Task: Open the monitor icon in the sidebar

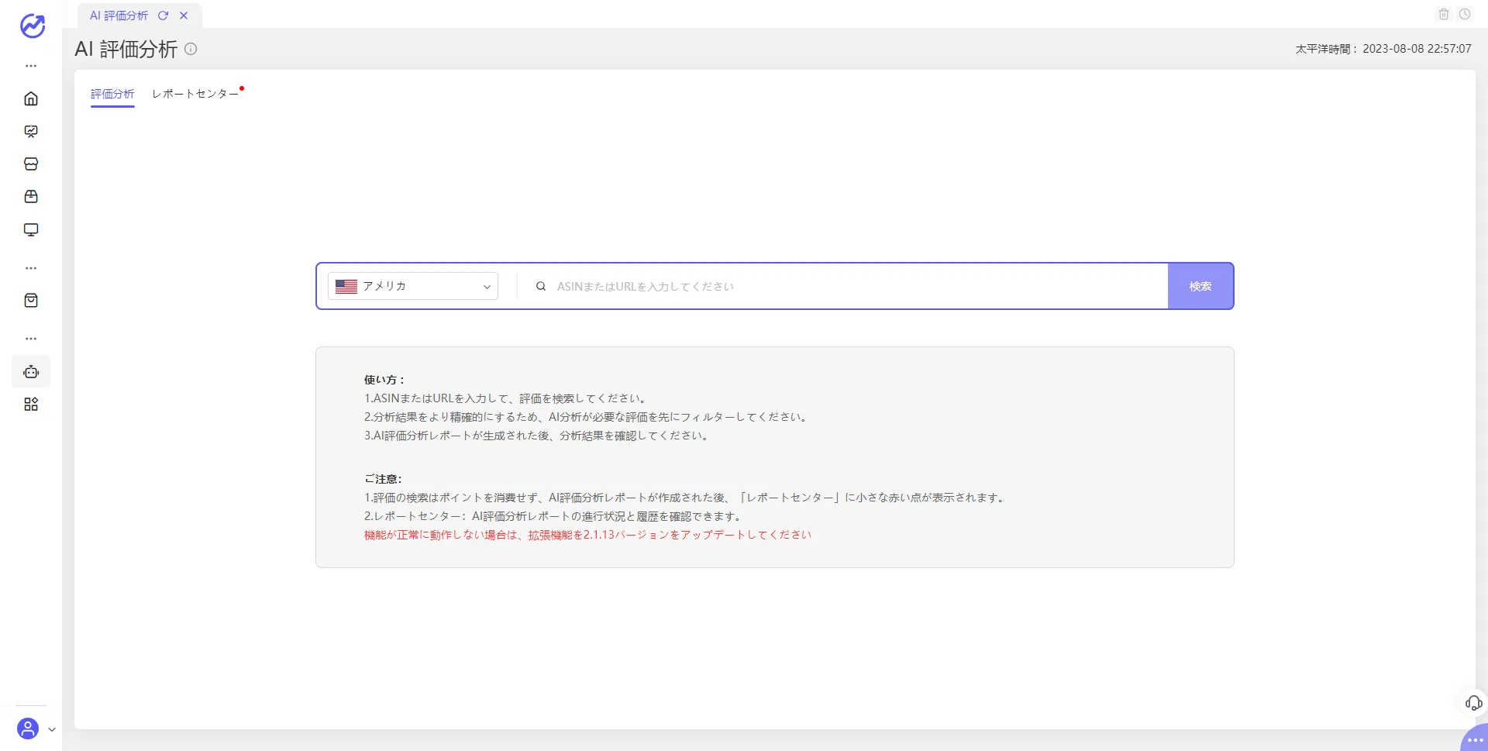Action: click(31, 230)
